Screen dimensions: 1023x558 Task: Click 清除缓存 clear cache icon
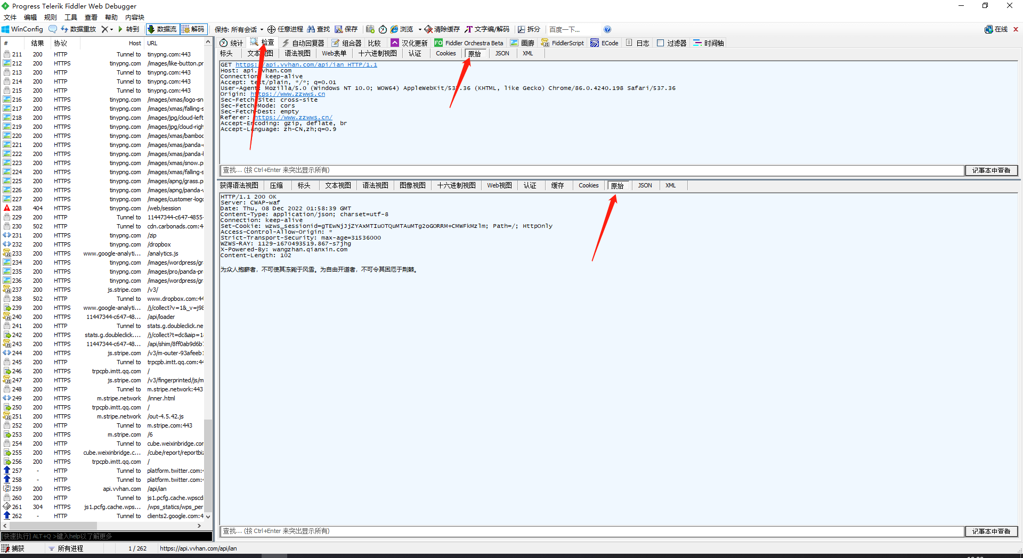pos(442,29)
